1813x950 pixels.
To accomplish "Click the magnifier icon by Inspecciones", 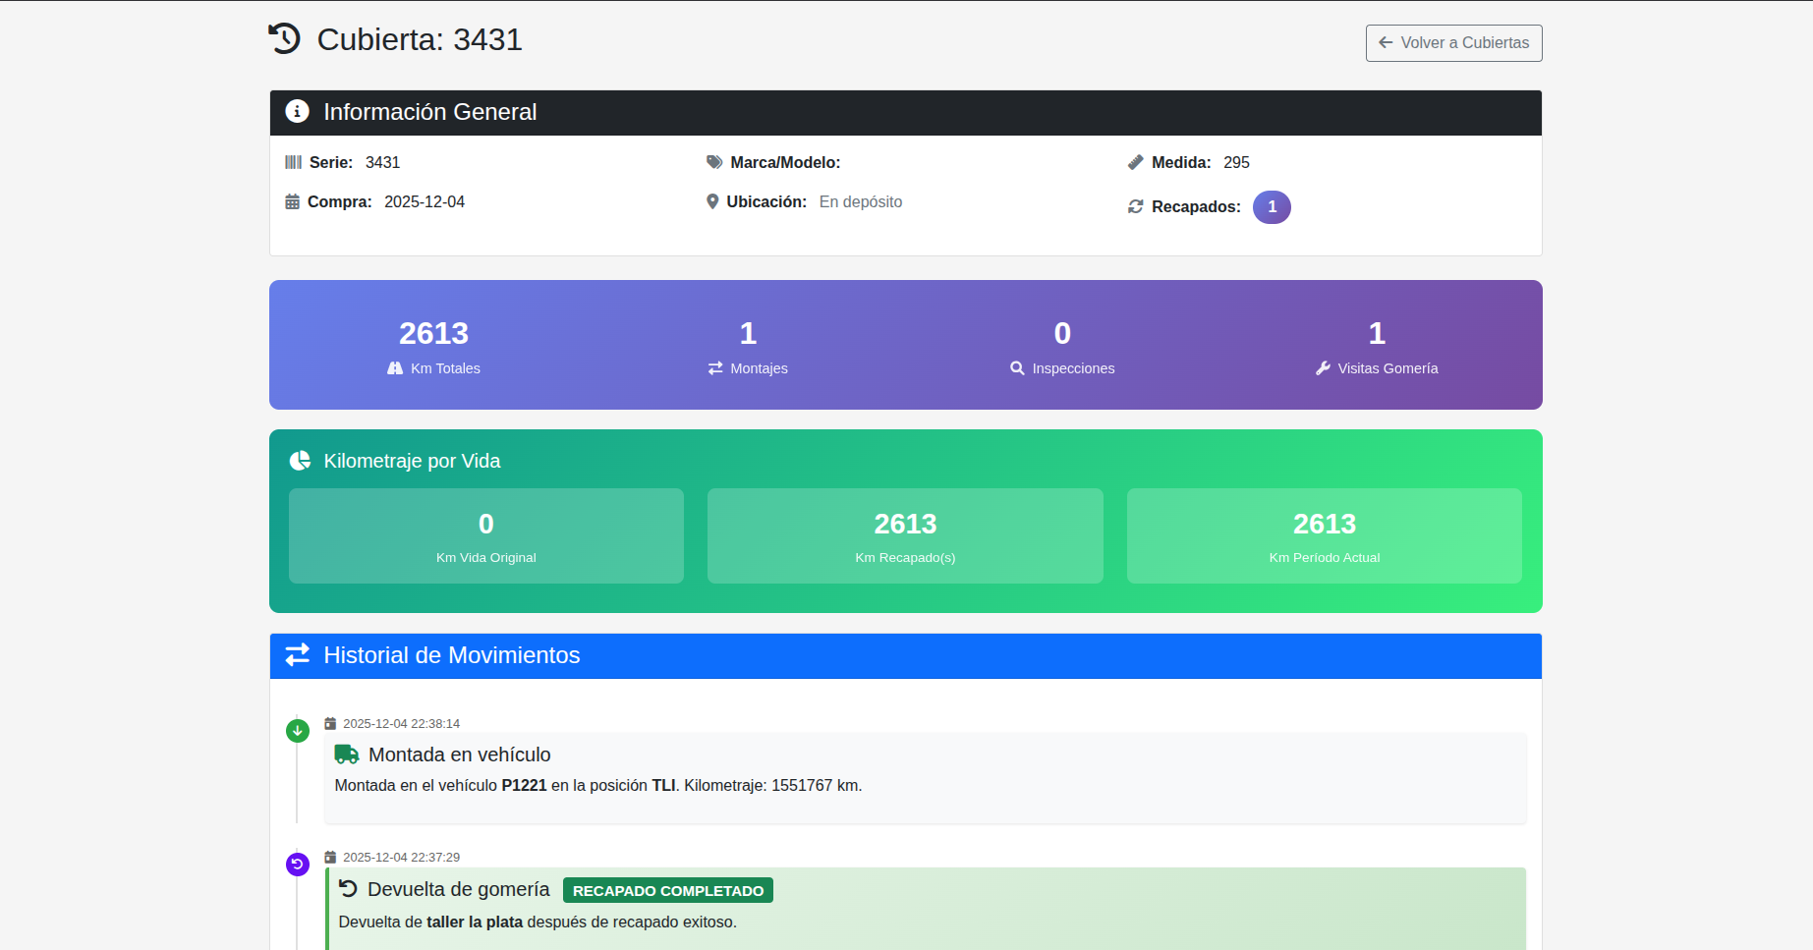I will click(x=1017, y=368).
